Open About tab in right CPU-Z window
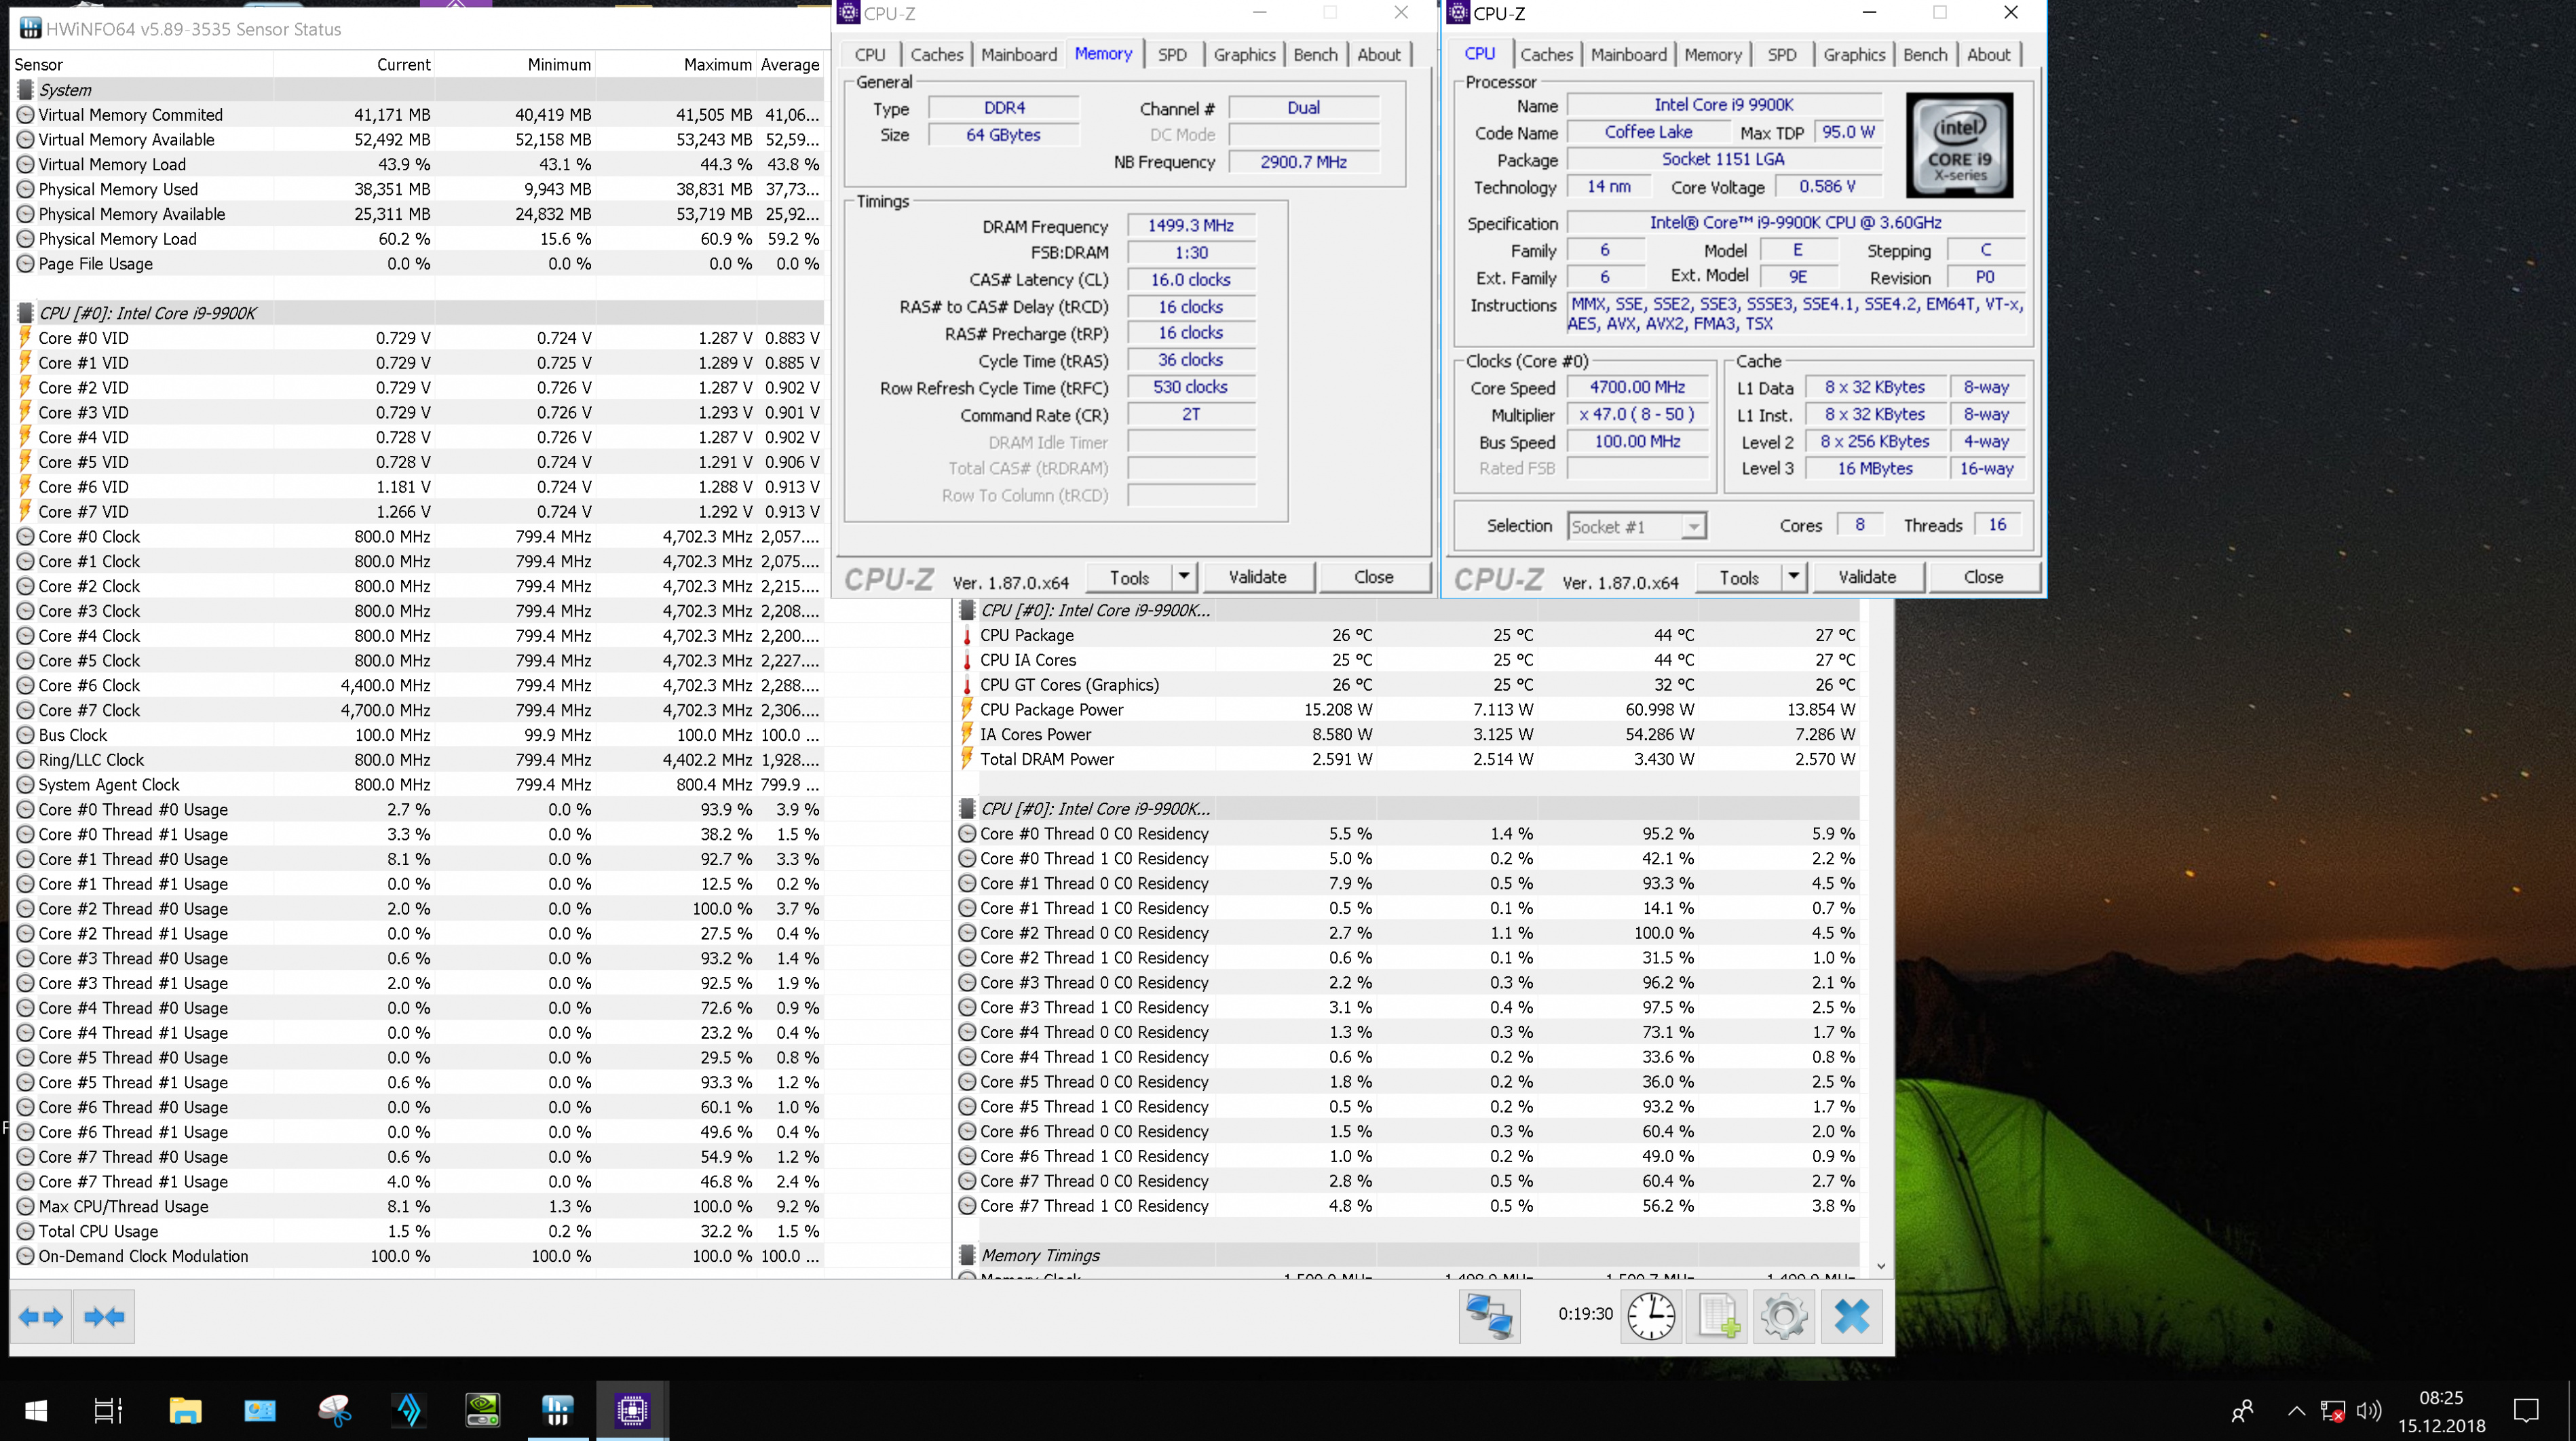The height and width of the screenshot is (1441, 2576). [x=1988, y=55]
